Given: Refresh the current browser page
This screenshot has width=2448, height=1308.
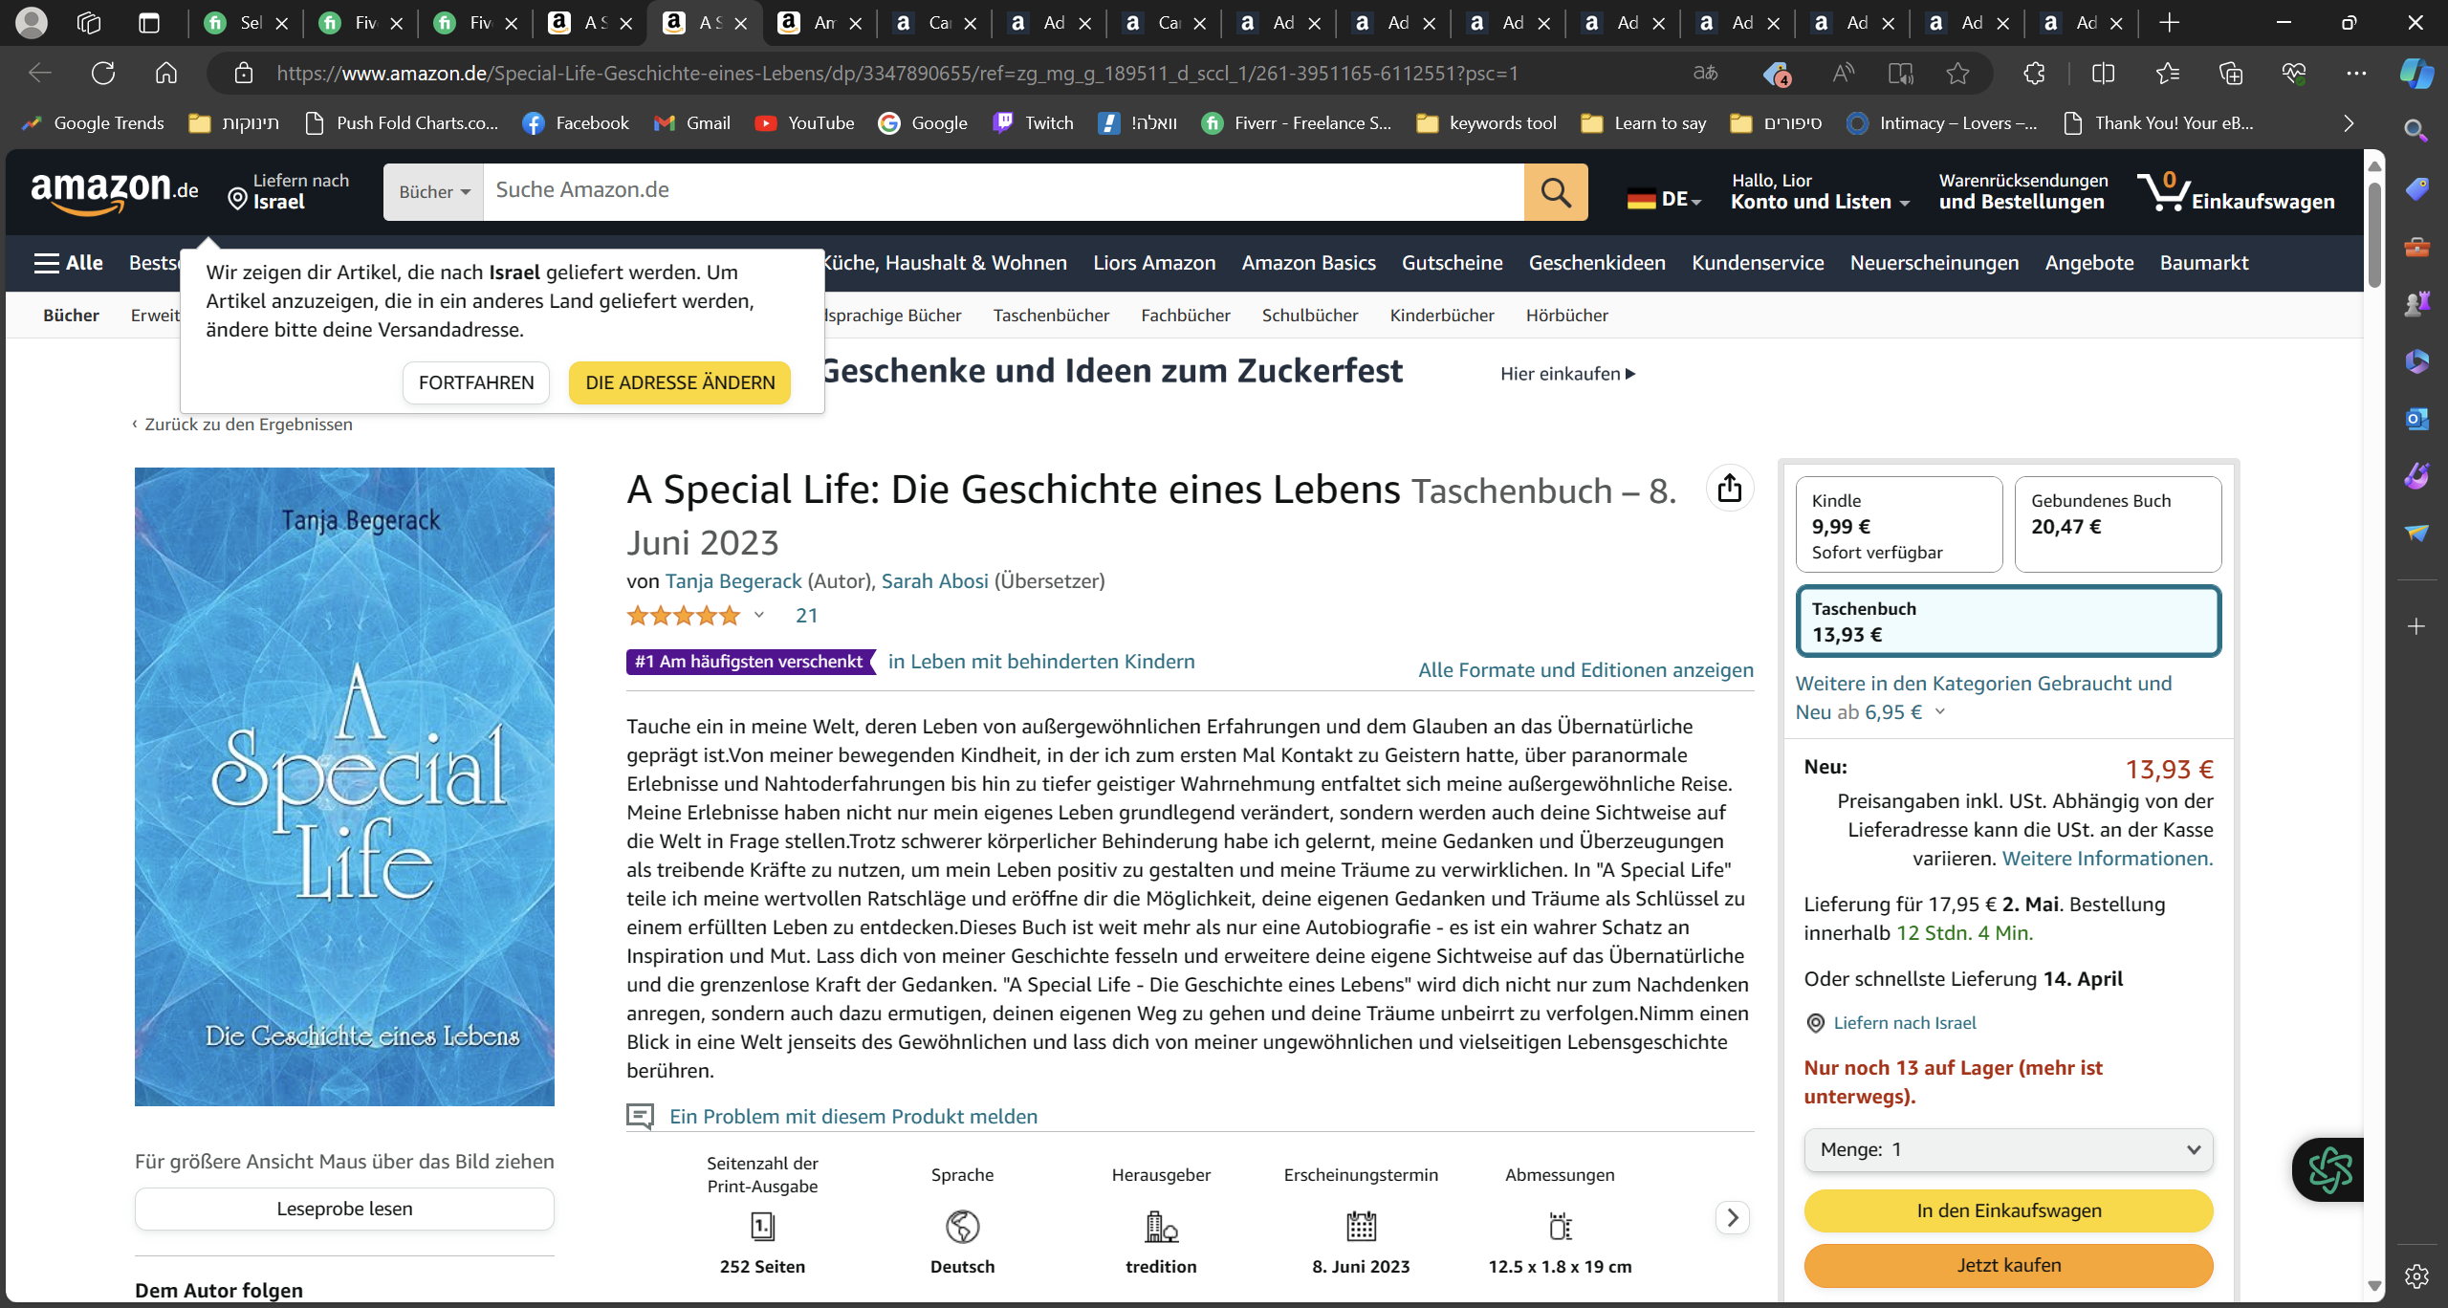Looking at the screenshot, I should (x=103, y=73).
